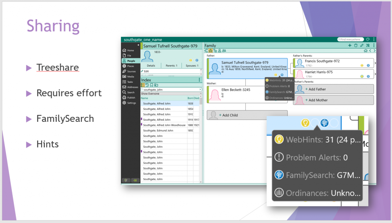
Task: Click the trash delete icon in Family header
Action: (x=356, y=46)
